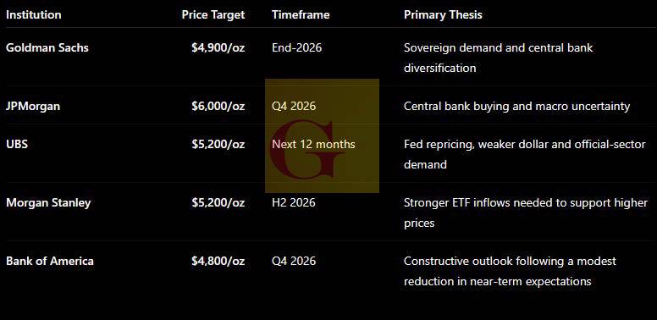
Task: Select the Bank of America cell
Action: coord(50,261)
